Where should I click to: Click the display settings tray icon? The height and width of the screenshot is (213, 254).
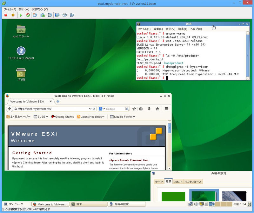[x=202, y=204]
